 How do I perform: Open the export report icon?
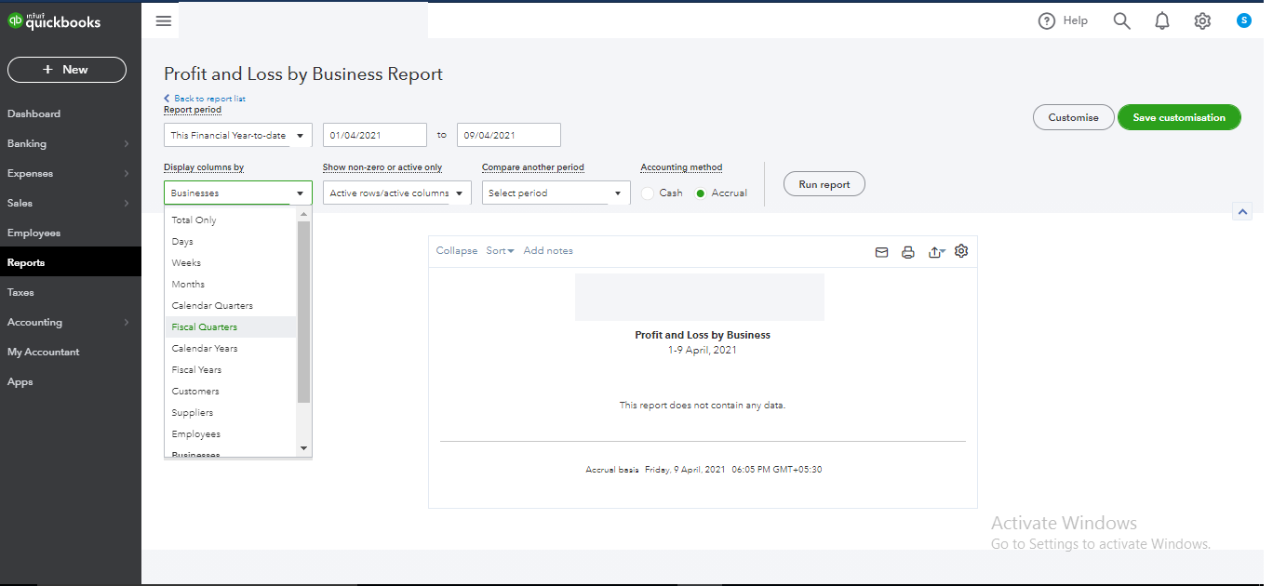pyautogui.click(x=936, y=251)
